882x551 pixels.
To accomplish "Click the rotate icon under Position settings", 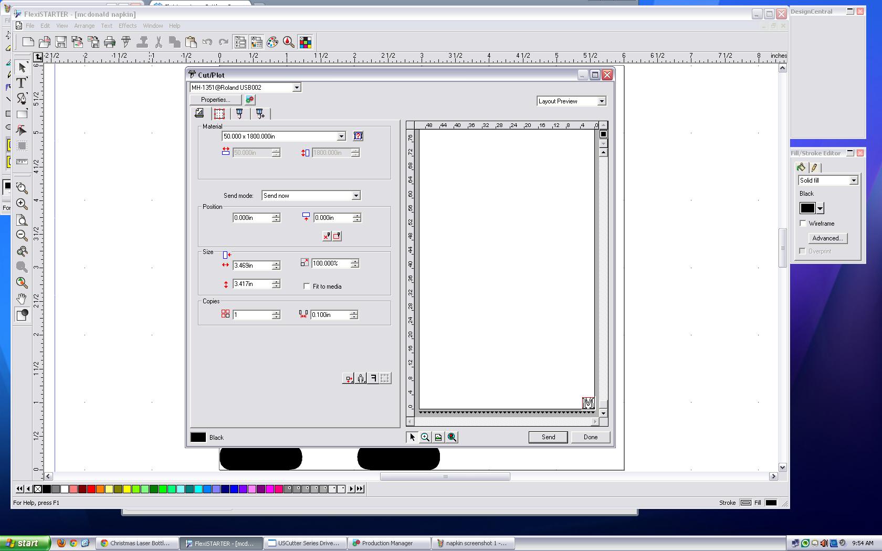I will pyautogui.click(x=336, y=236).
